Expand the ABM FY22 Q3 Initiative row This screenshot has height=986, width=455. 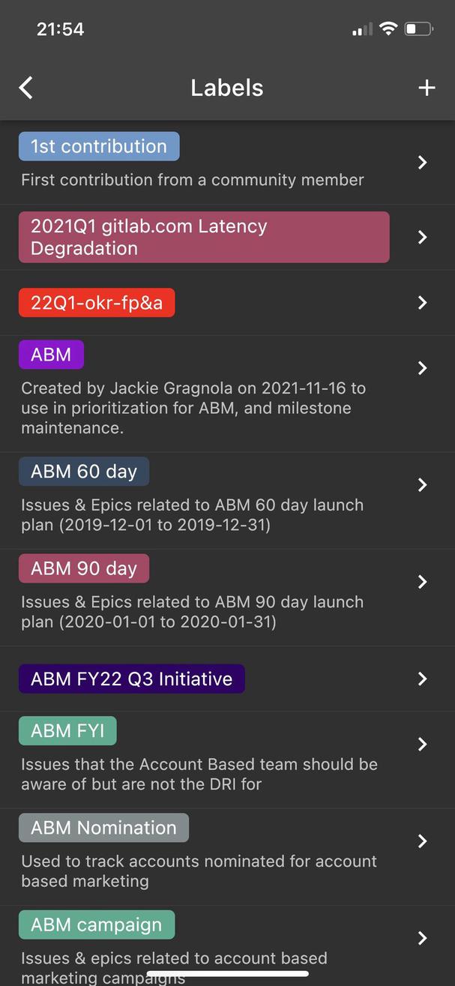pos(421,679)
